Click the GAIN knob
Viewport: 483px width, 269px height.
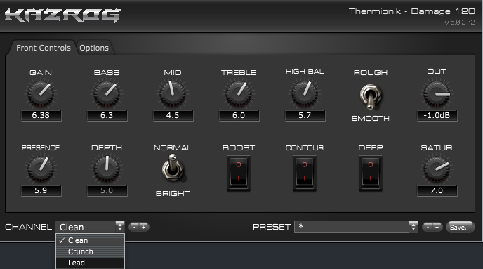41,93
